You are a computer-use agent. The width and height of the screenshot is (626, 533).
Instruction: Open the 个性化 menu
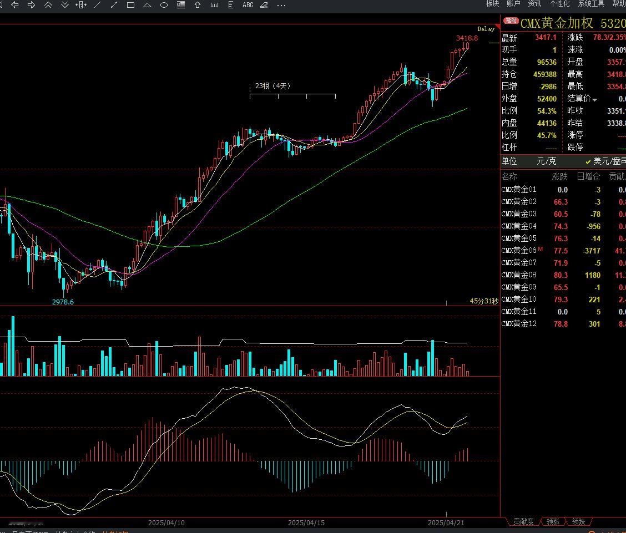click(x=559, y=3)
